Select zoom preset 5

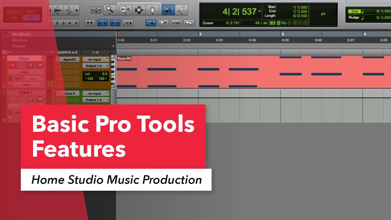[x=76, y=23]
